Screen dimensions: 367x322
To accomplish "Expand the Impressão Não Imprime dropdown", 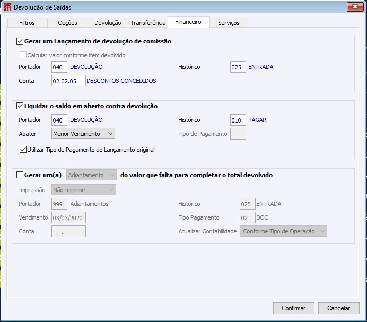I will click(84, 190).
